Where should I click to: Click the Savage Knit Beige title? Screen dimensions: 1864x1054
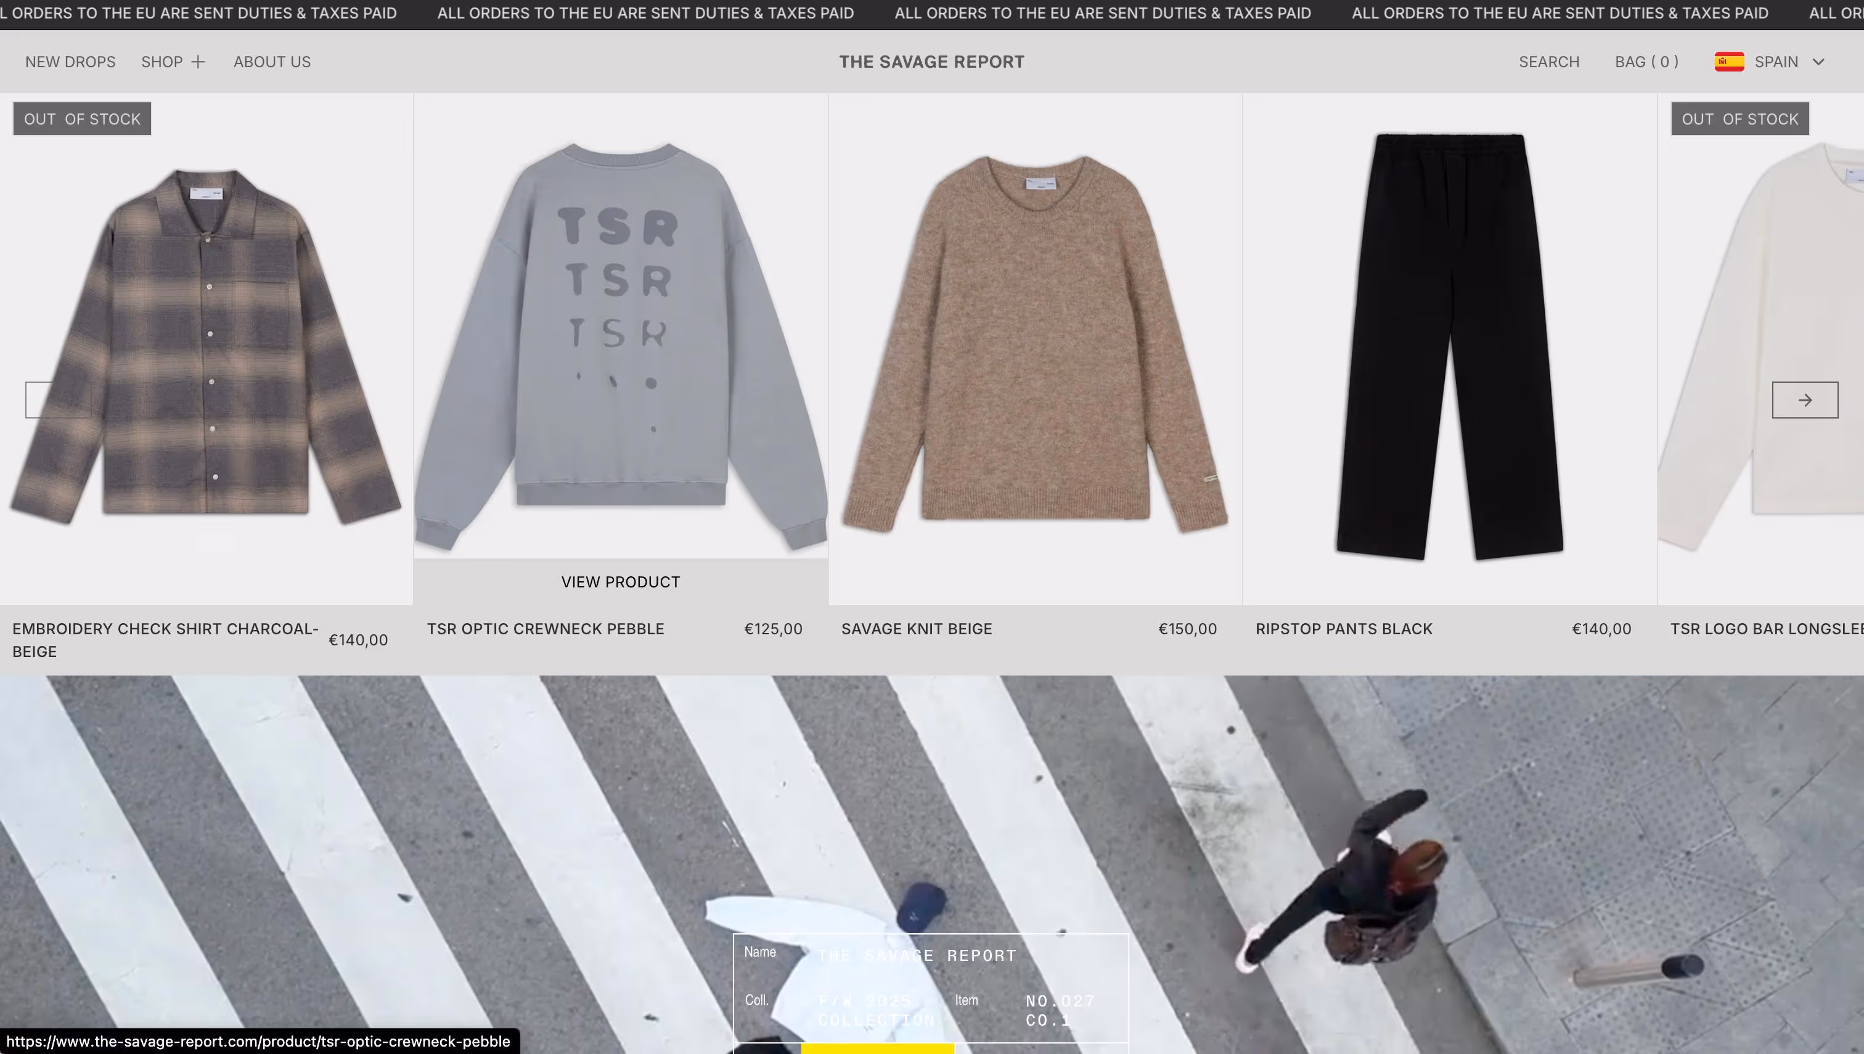tap(917, 629)
